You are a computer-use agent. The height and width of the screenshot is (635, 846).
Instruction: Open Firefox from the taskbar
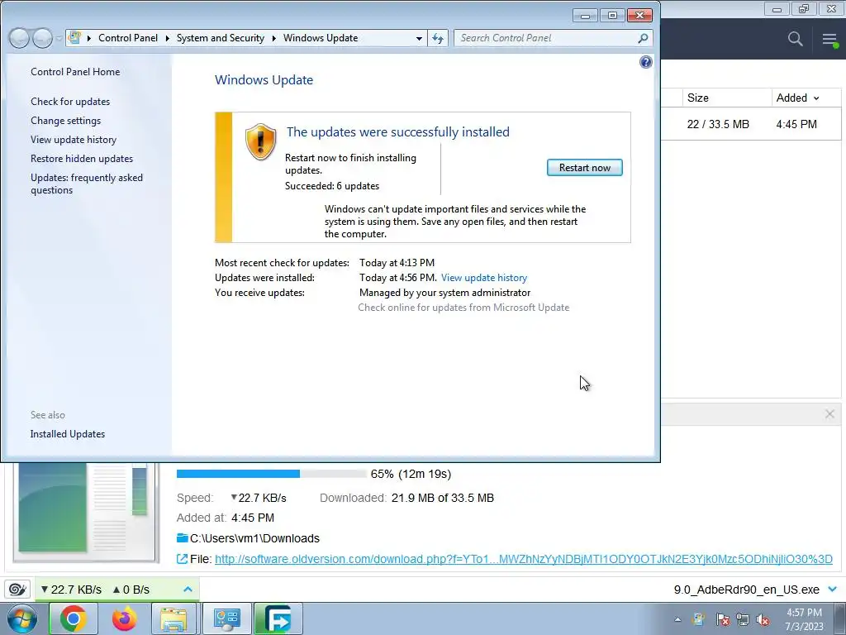(x=124, y=618)
